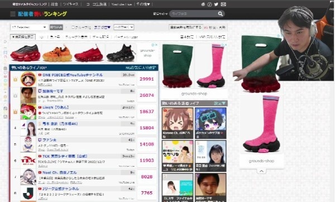Open the hamburger menu beside the site logo

click(13, 14)
